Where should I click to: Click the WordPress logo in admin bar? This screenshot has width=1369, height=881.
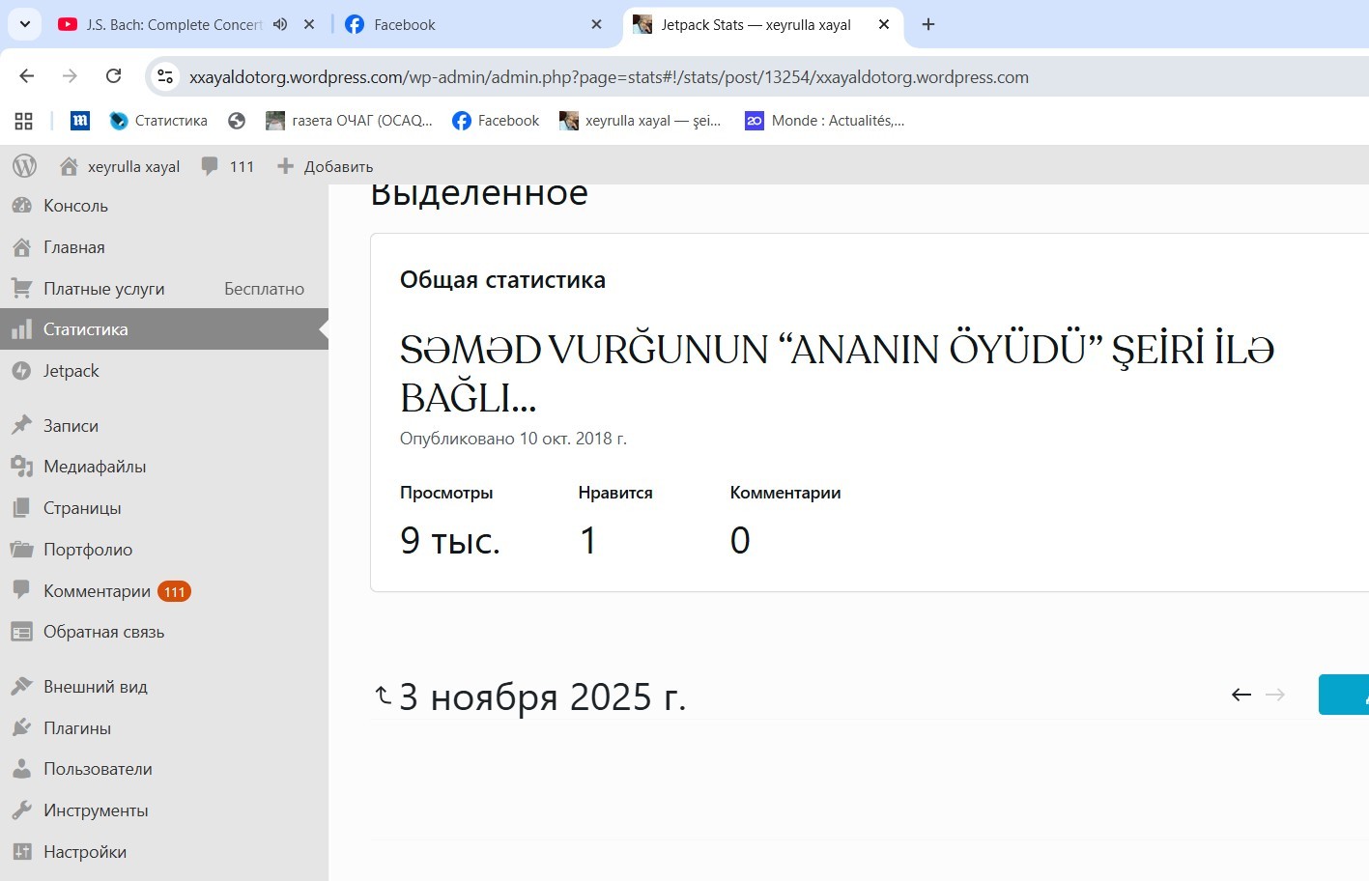tap(24, 166)
